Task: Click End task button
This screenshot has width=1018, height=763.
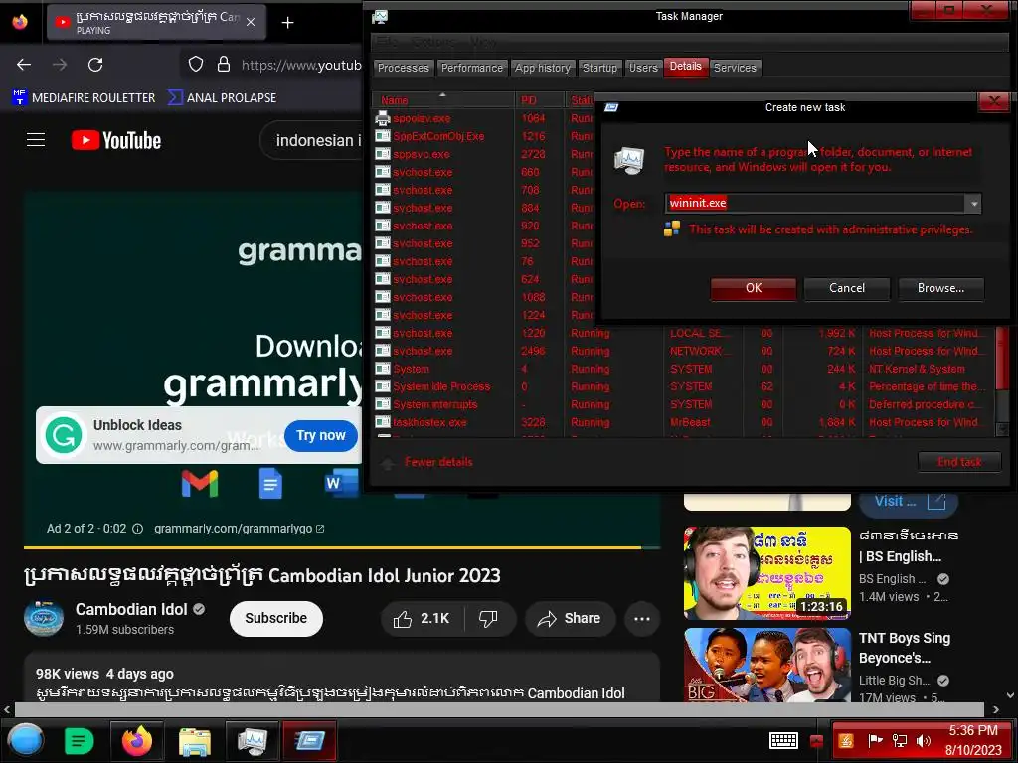Action: point(959,462)
